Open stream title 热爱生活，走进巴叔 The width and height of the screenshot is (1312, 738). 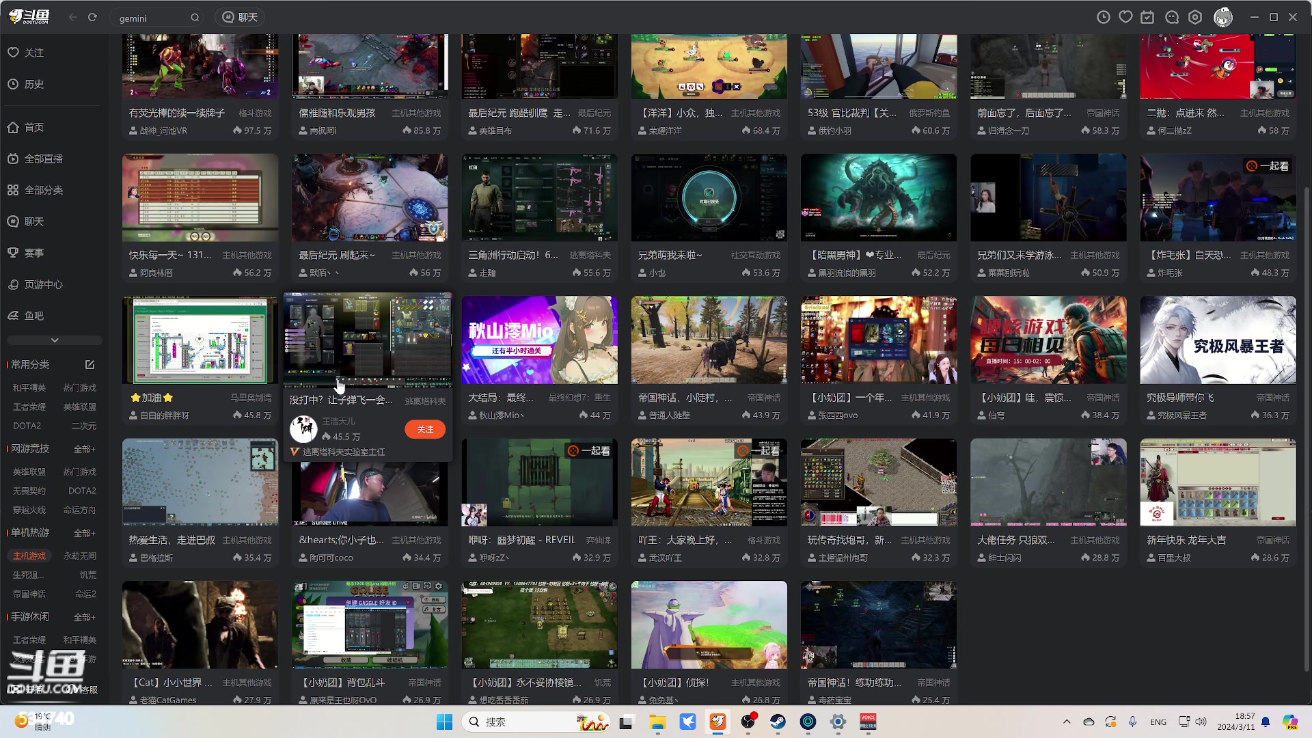click(x=172, y=541)
